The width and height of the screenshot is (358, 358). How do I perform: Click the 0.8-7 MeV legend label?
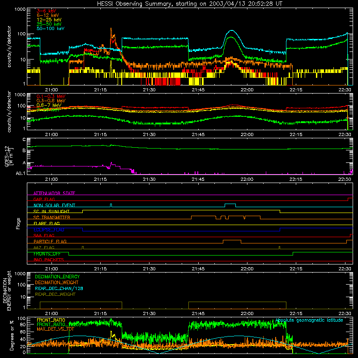coord(49,105)
